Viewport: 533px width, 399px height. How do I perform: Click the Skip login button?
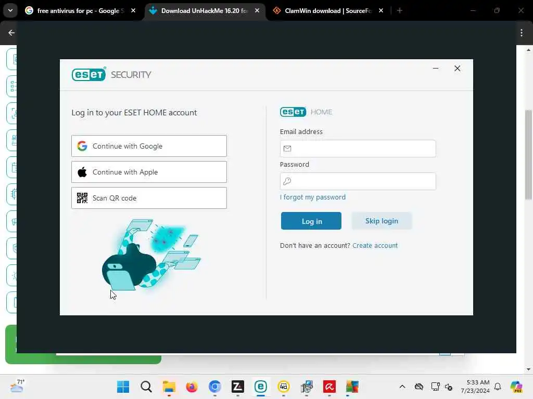point(382,221)
